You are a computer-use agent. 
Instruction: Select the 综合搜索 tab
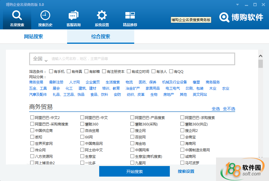click(101, 37)
